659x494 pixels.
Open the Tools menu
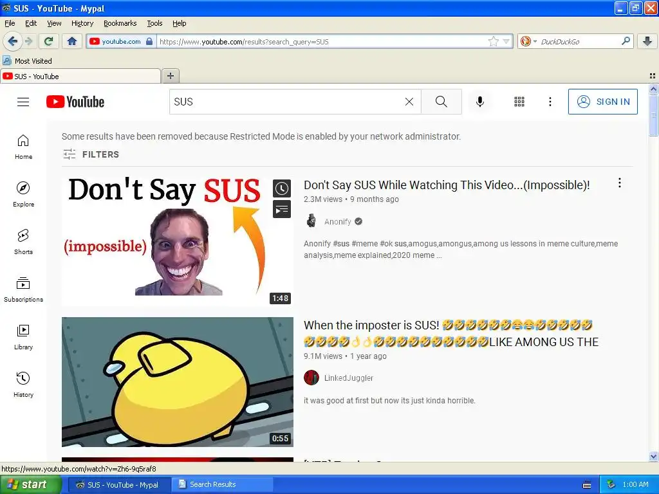tap(154, 23)
